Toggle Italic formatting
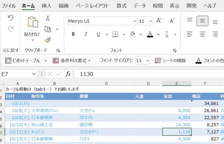Screen dimensions: 224x144 coord(86,34)
